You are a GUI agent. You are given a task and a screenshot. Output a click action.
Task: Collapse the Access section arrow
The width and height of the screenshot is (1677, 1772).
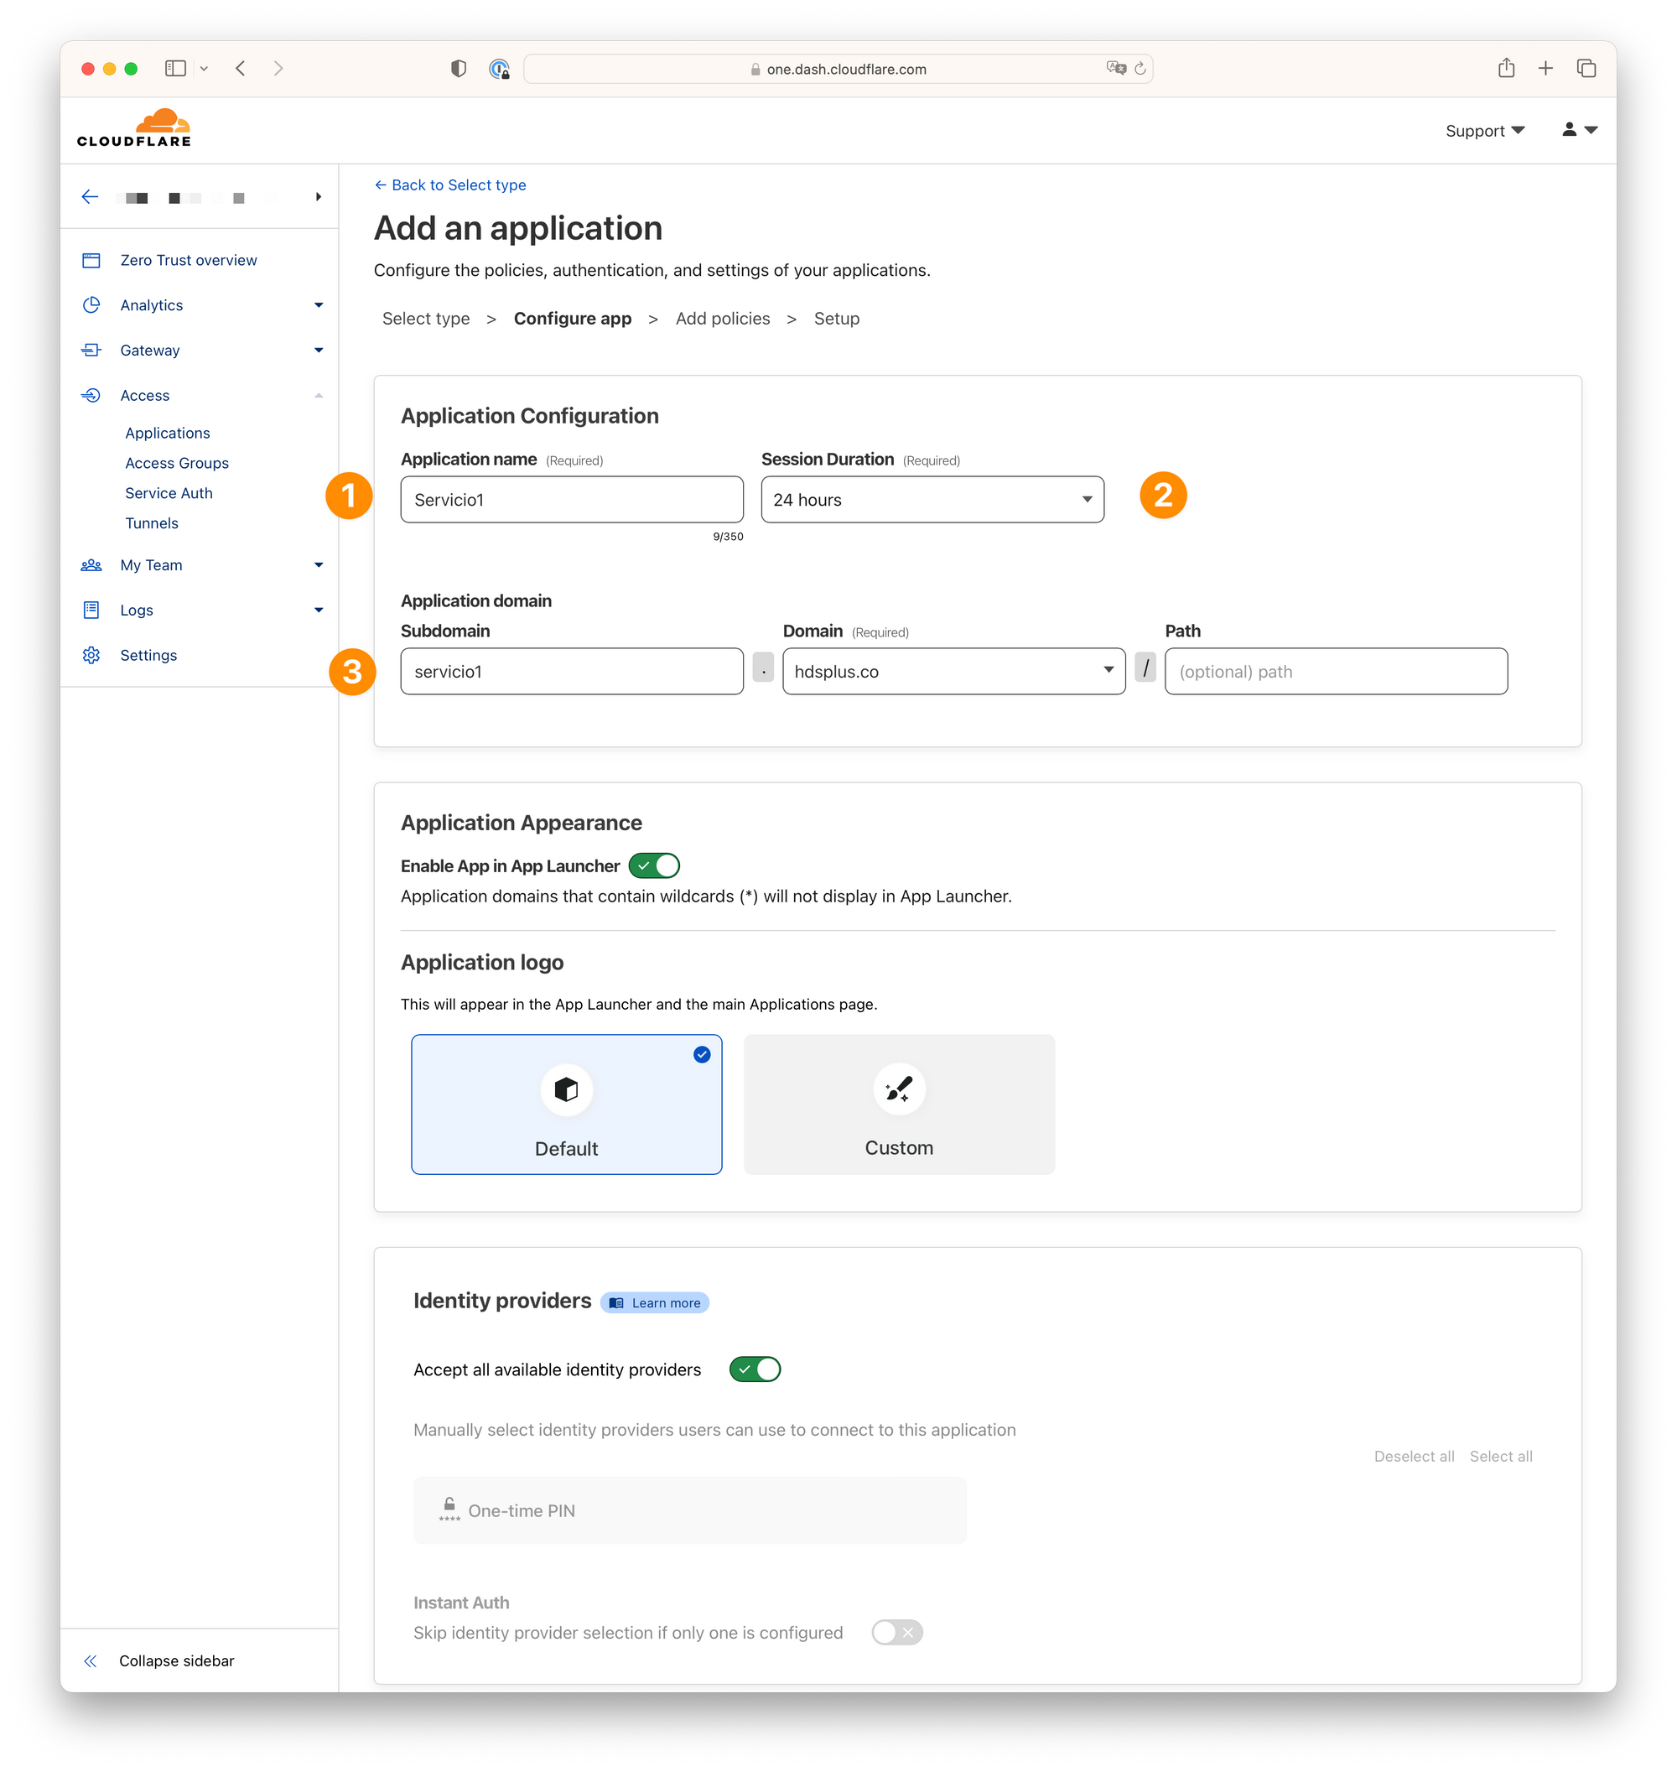click(319, 395)
